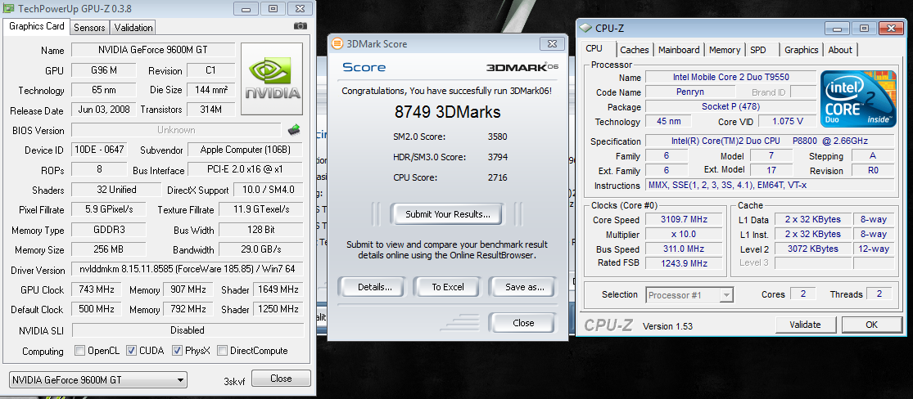Click the 8749 3DMarks score text
Screen dimensions: 913x399
447,112
